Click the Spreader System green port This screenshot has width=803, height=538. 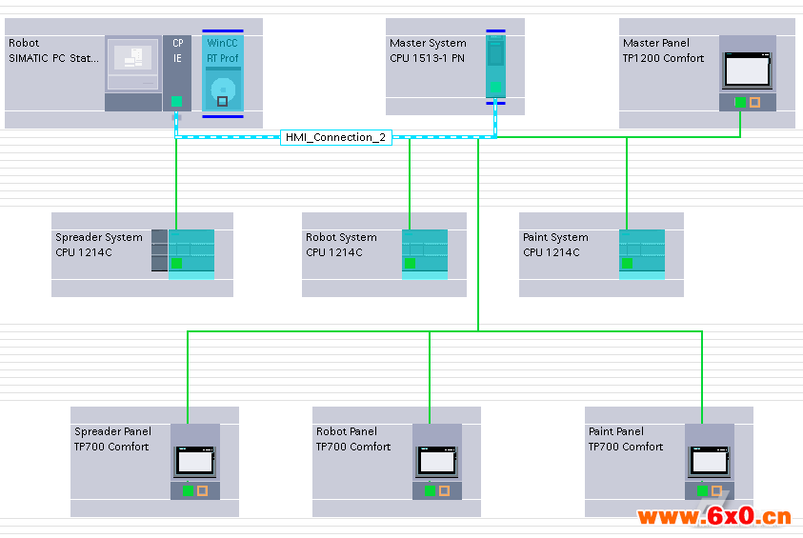(176, 263)
